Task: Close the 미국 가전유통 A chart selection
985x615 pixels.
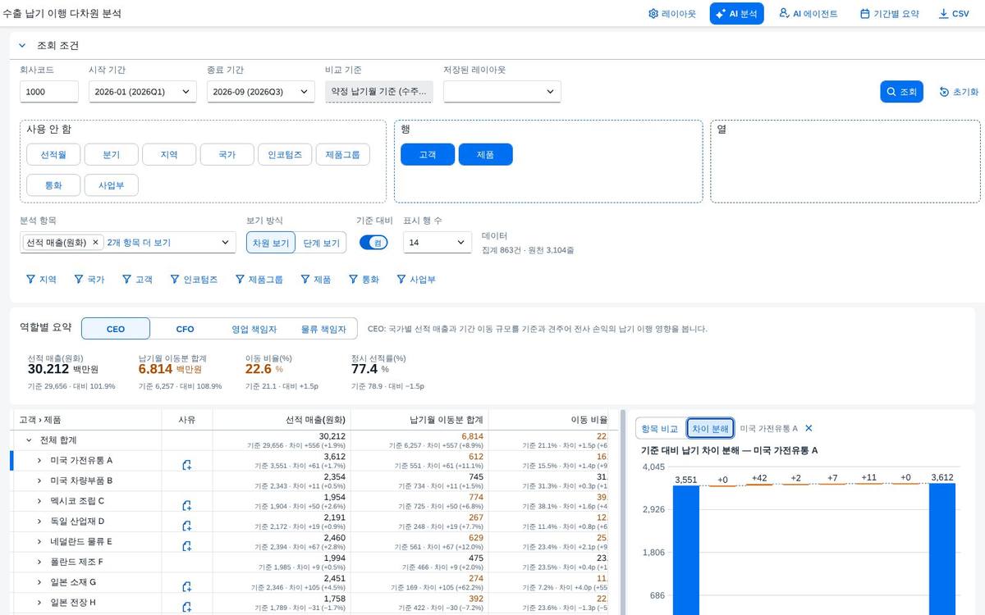Action: coord(809,429)
